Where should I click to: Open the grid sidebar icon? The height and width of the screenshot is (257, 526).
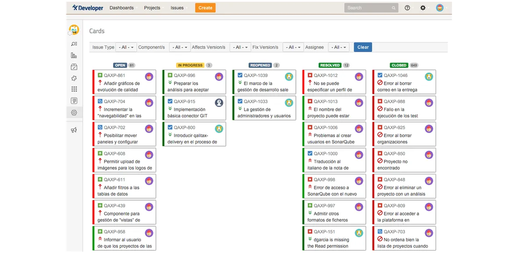click(74, 89)
